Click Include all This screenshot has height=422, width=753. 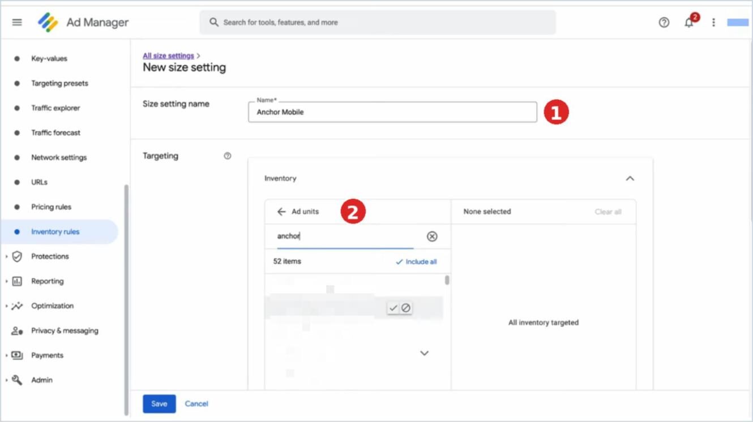click(x=416, y=262)
